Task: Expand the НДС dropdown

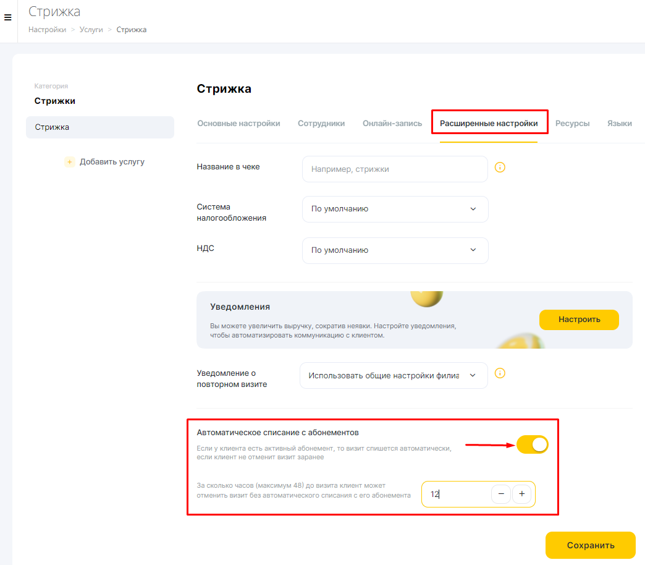Action: click(395, 250)
